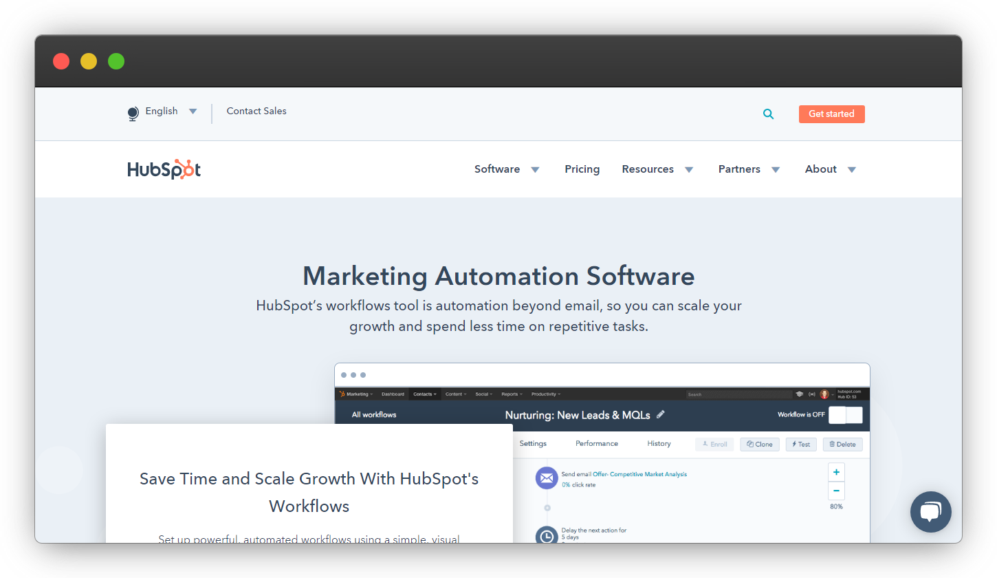Click the Test button
The height and width of the screenshot is (578, 997).
(802, 445)
